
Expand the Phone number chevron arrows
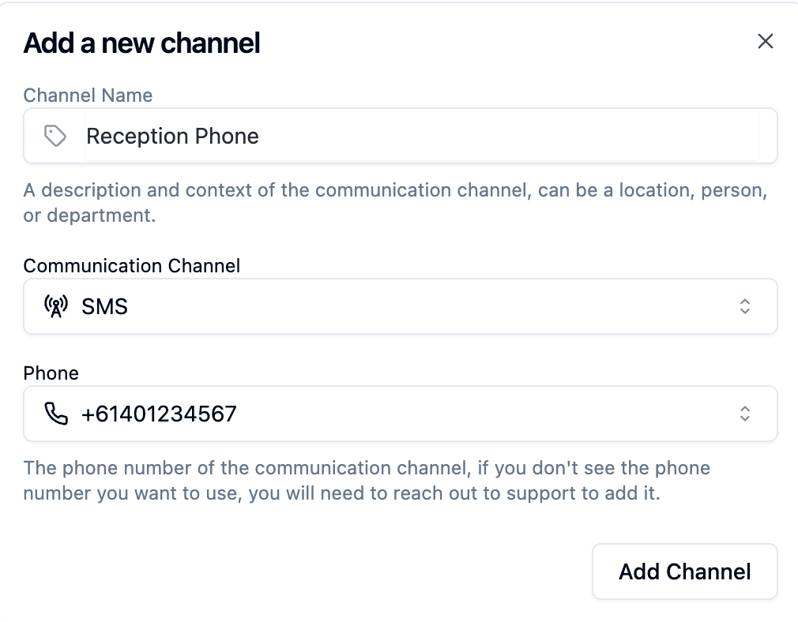(744, 414)
